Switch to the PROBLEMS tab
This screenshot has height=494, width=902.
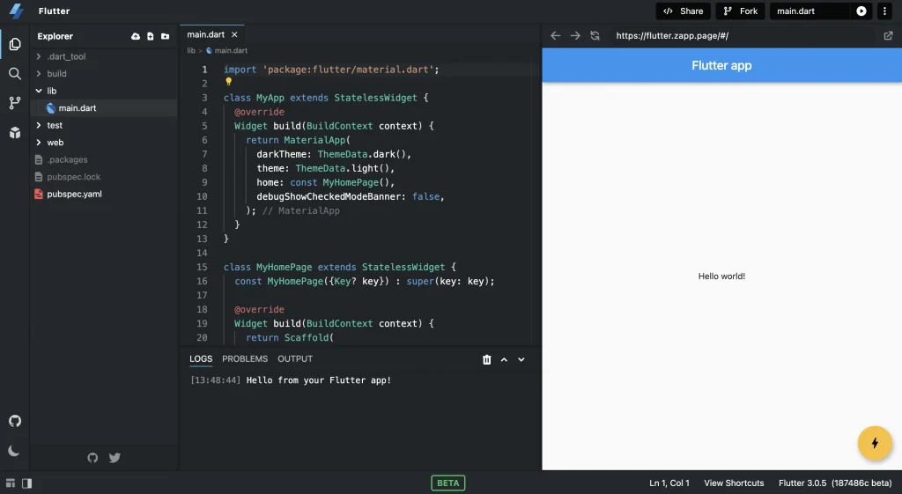245,359
